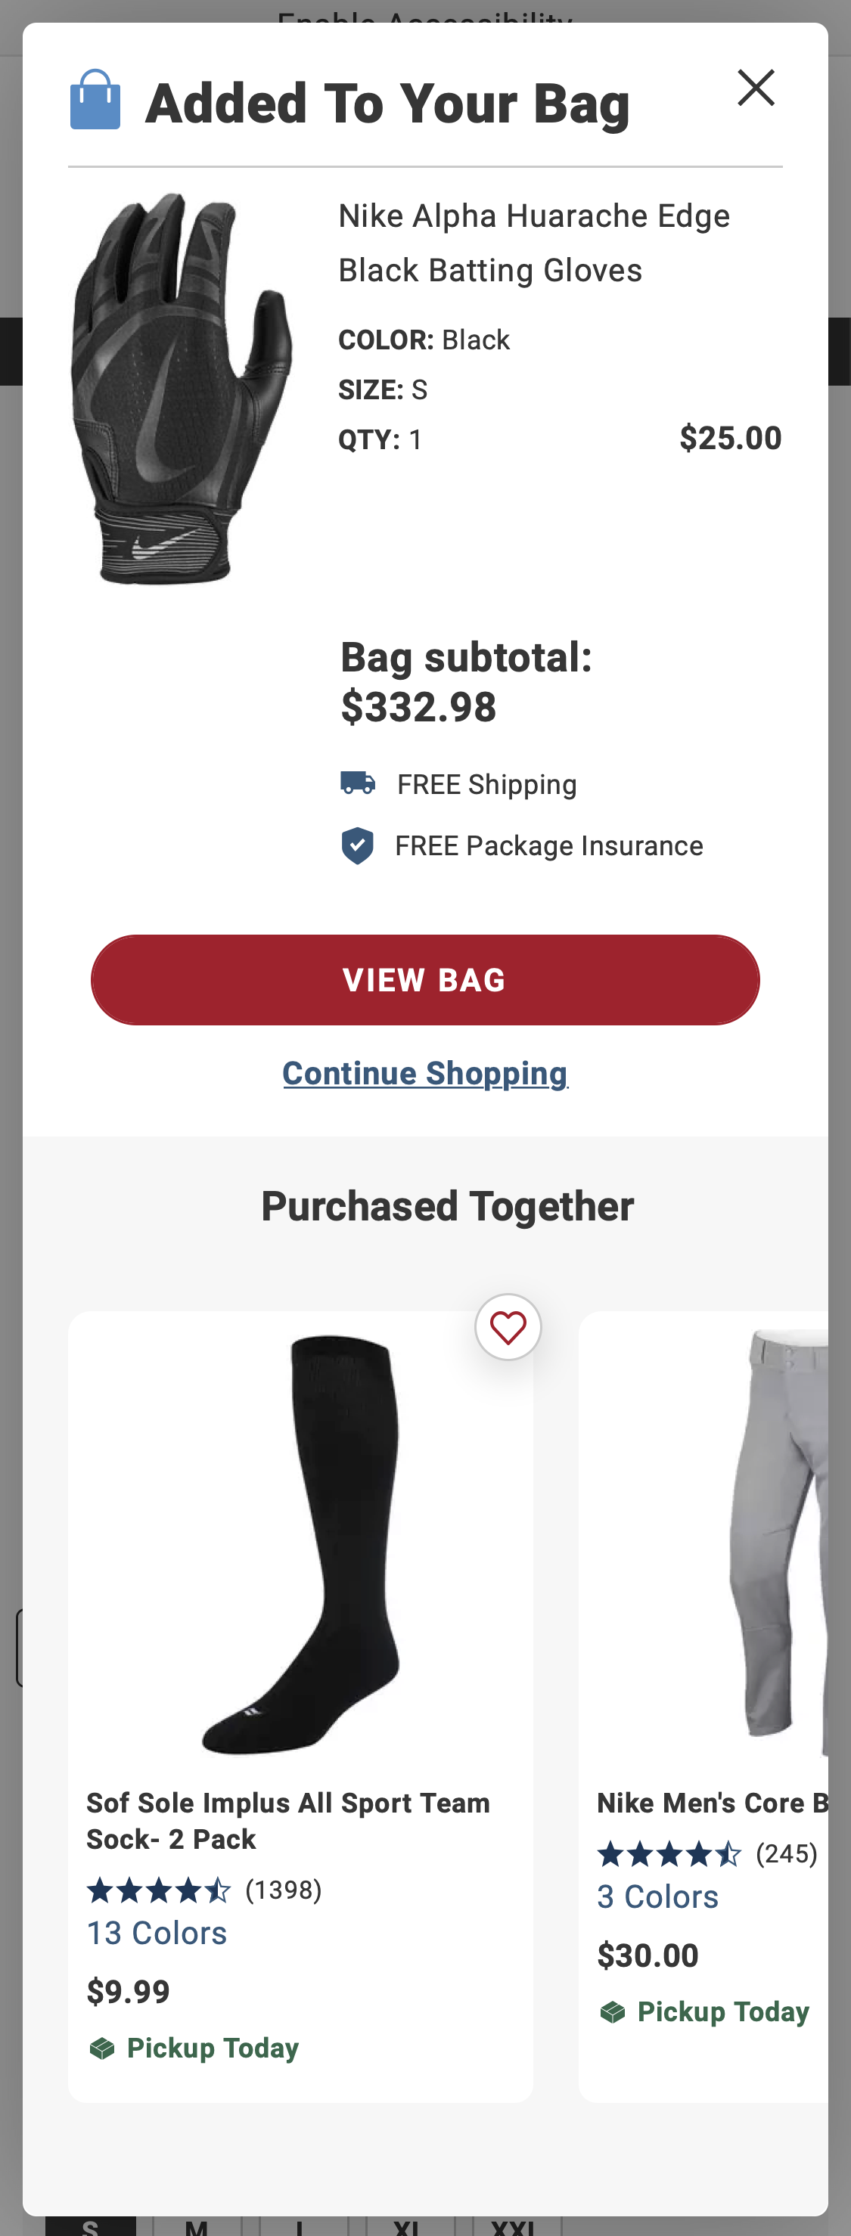Click the pickup box icon under Nike Men's Core pants
The height and width of the screenshot is (2236, 851).
[614, 2012]
